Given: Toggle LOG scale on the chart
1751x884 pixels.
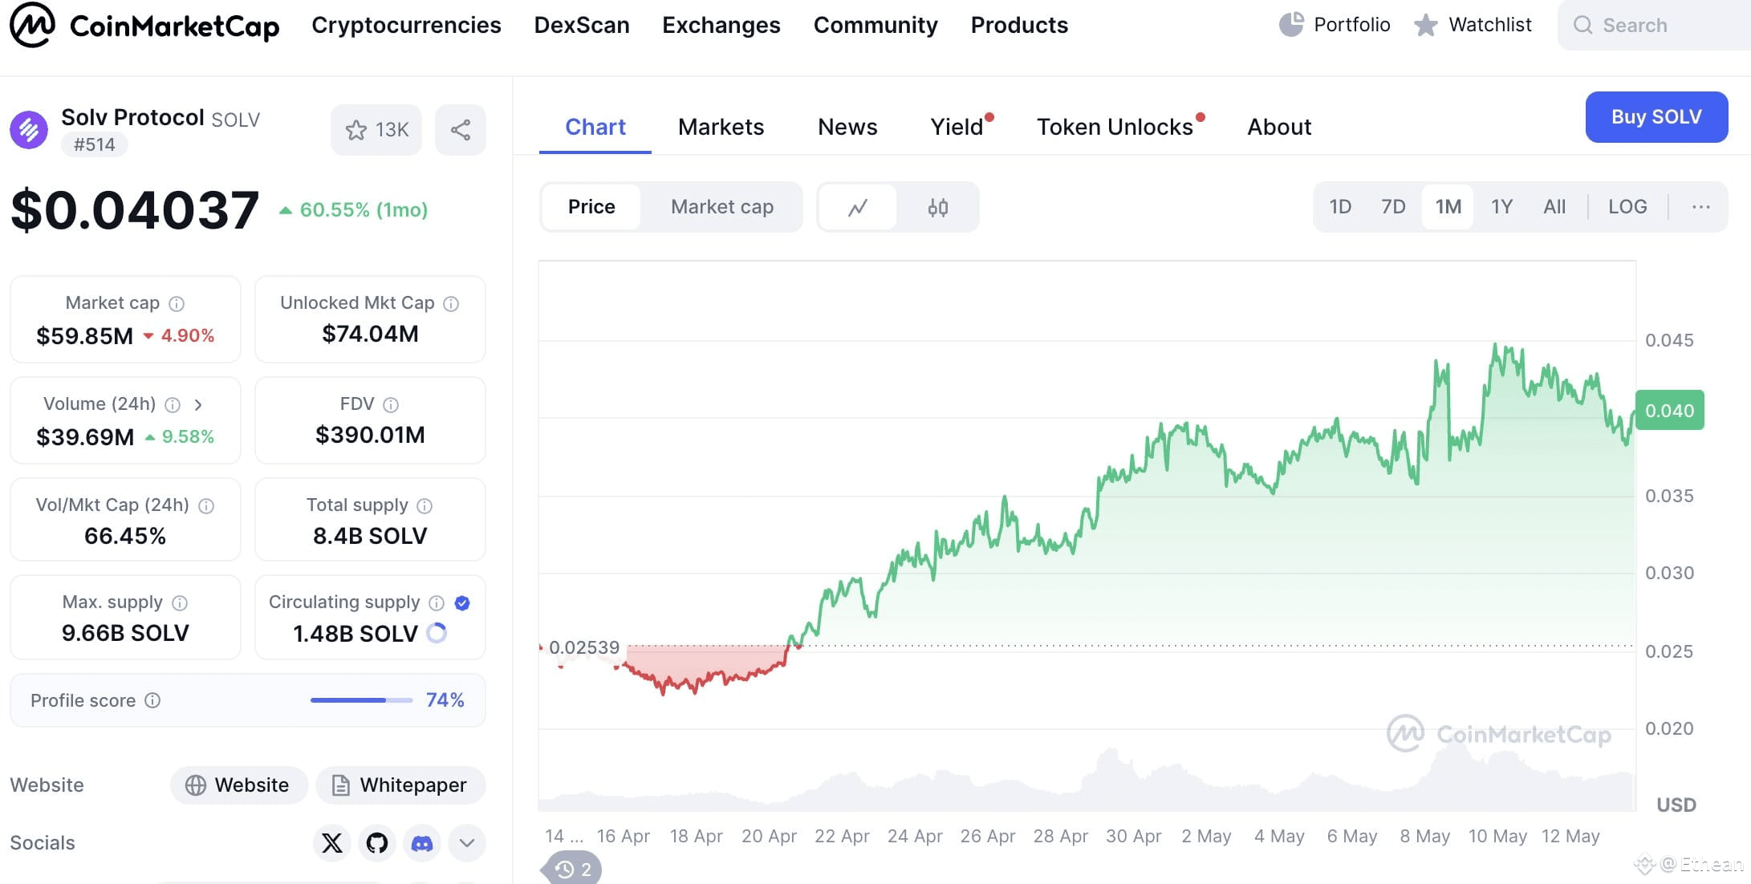Looking at the screenshot, I should pos(1627,207).
